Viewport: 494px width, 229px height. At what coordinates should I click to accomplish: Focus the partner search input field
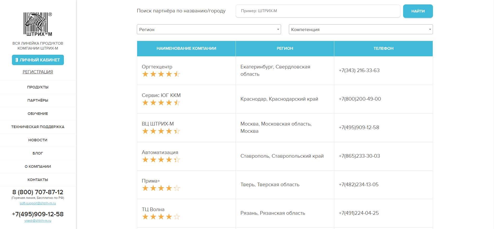(318, 11)
